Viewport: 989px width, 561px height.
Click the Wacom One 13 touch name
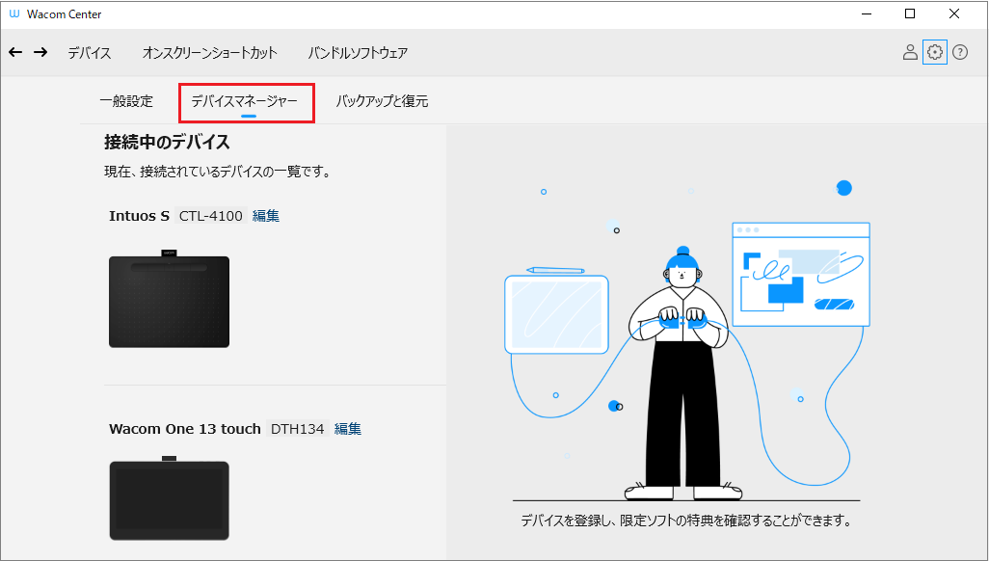pos(185,429)
